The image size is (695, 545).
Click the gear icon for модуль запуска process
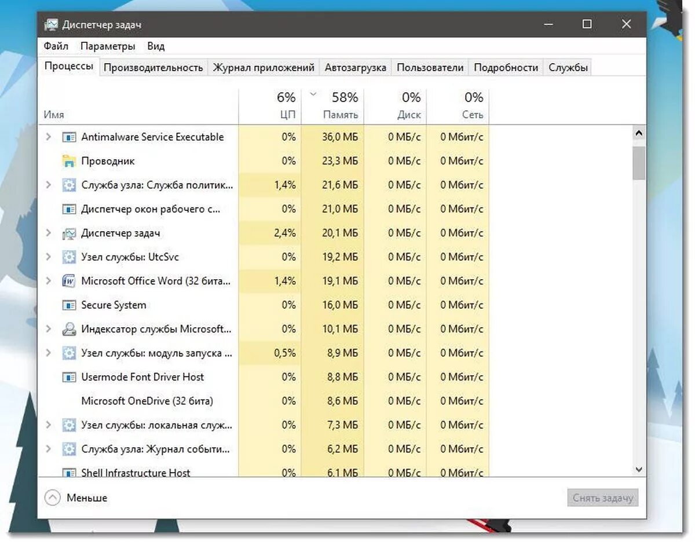(x=69, y=353)
